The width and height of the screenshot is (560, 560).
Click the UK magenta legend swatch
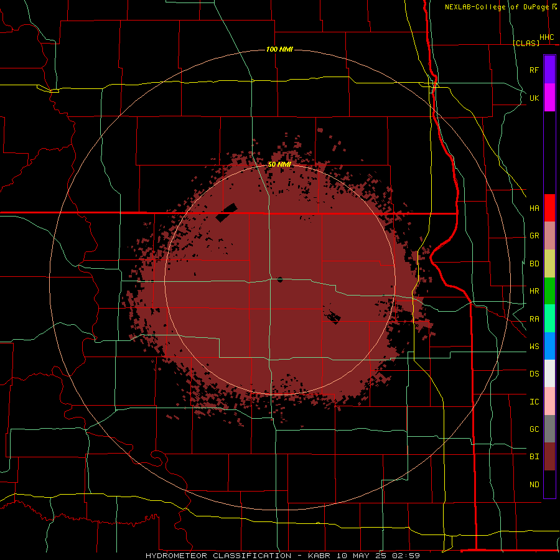(549, 98)
